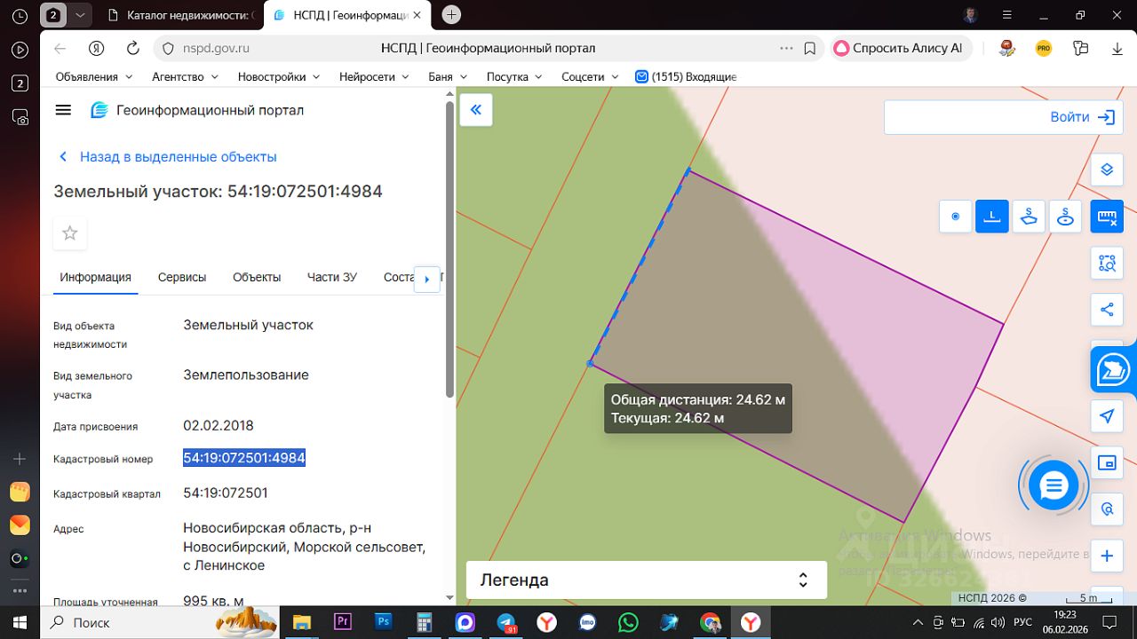
Task: Select the point coordinate tool
Action: 956,216
